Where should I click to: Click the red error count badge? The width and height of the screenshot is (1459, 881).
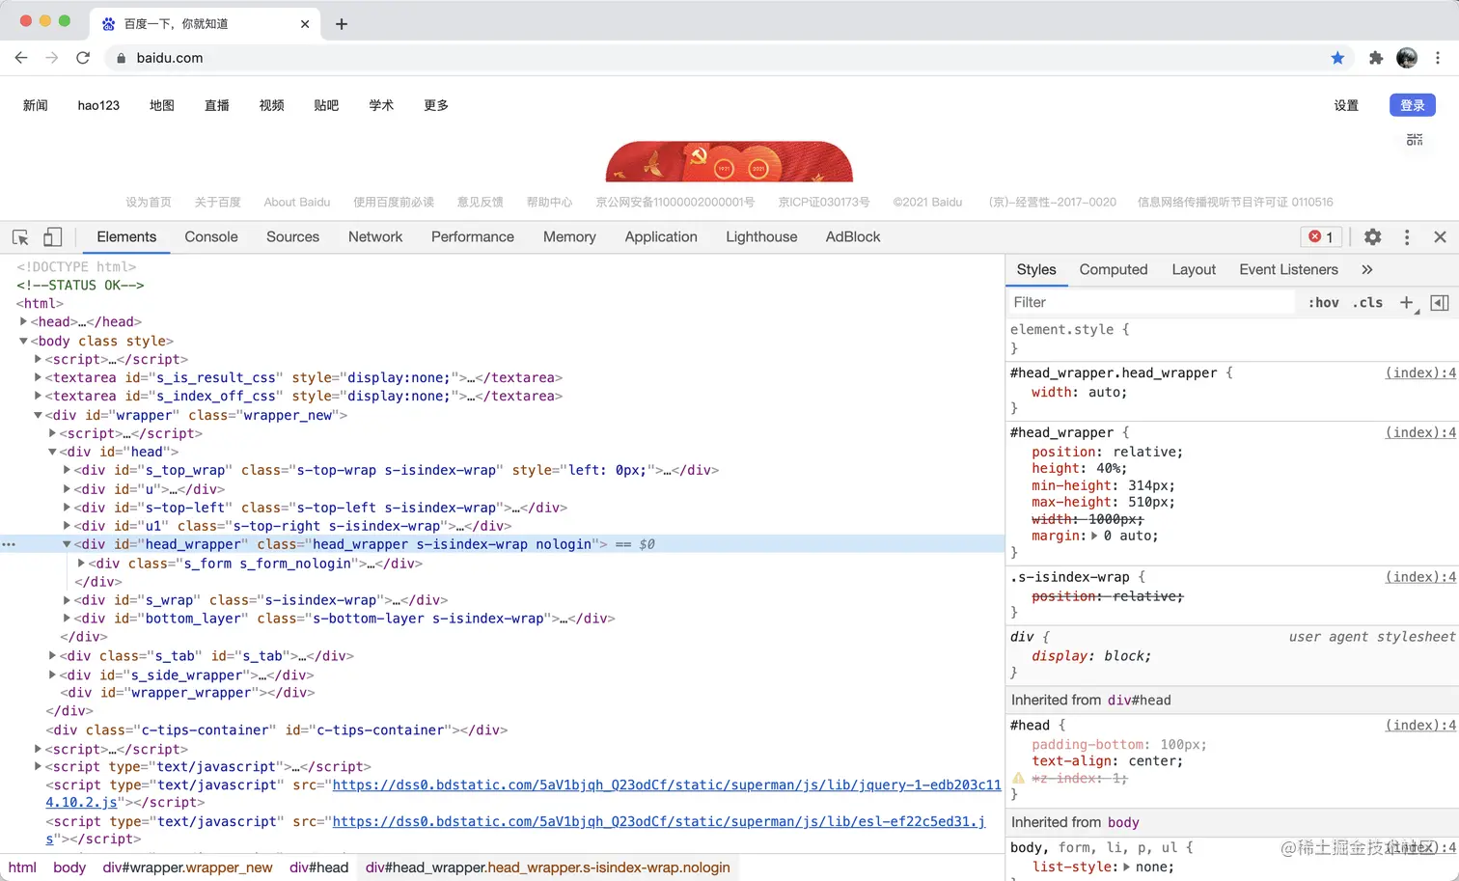[x=1321, y=236]
